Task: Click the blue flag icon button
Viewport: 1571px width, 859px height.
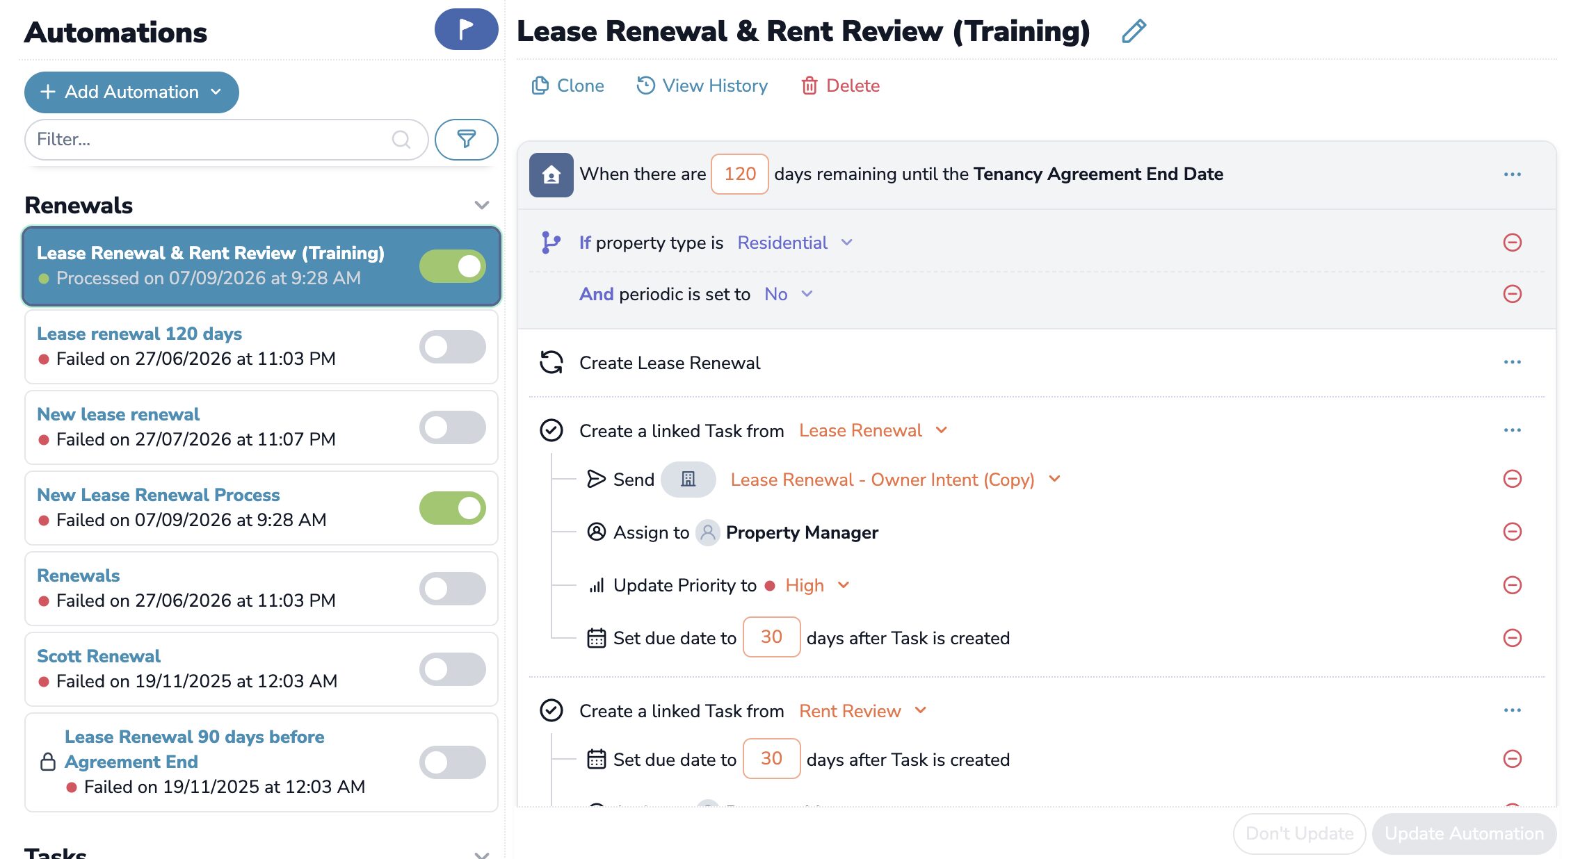Action: 466,29
